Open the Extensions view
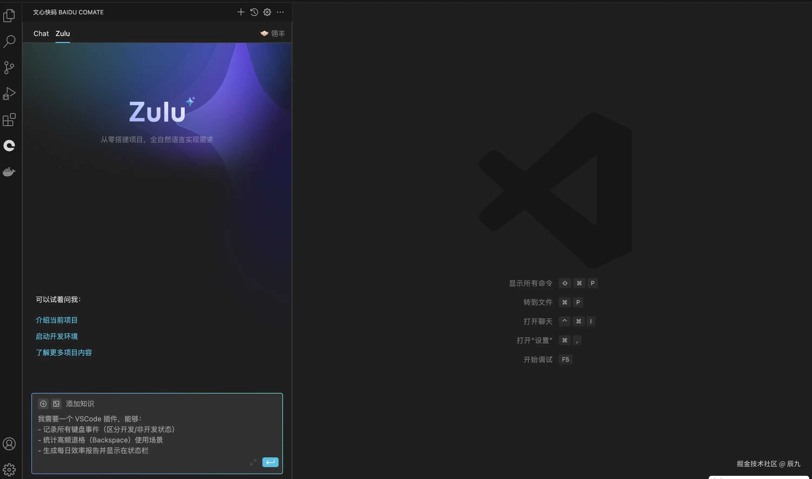The image size is (812, 479). coord(9,120)
